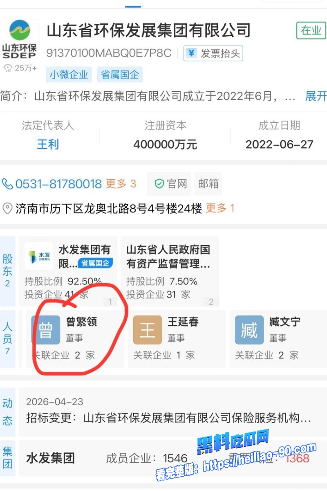Tap the 省属国企 badge on 水发集团 card

[x=95, y=263]
